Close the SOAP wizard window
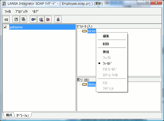The image size is (164, 121). click(156, 3)
